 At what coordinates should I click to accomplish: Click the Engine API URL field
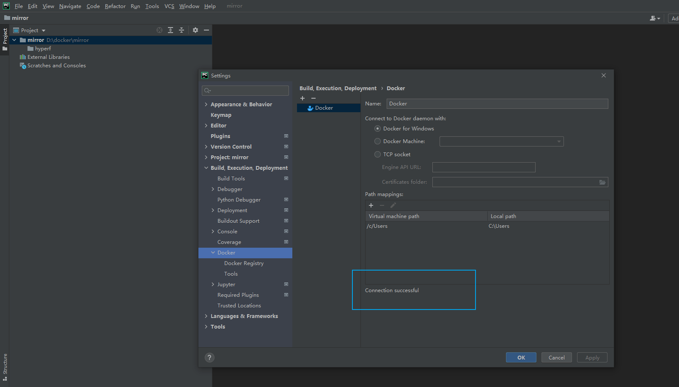[x=484, y=167]
